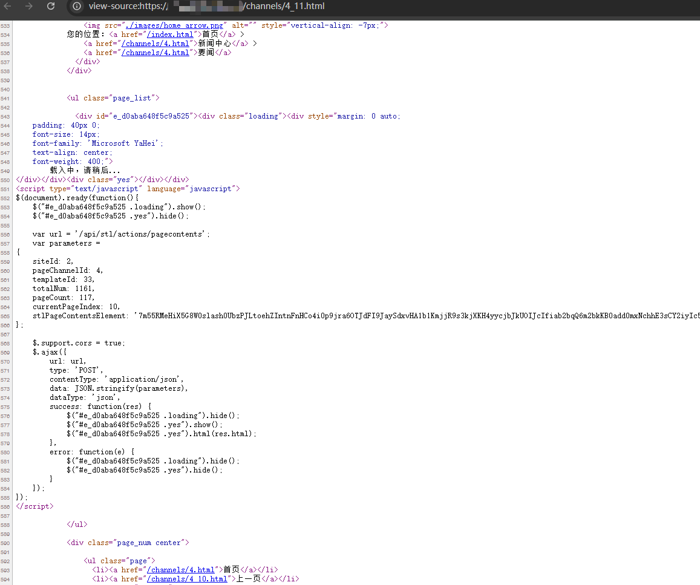The height and width of the screenshot is (585, 700).
Task: Follow the /index.html link
Action: click(170, 34)
